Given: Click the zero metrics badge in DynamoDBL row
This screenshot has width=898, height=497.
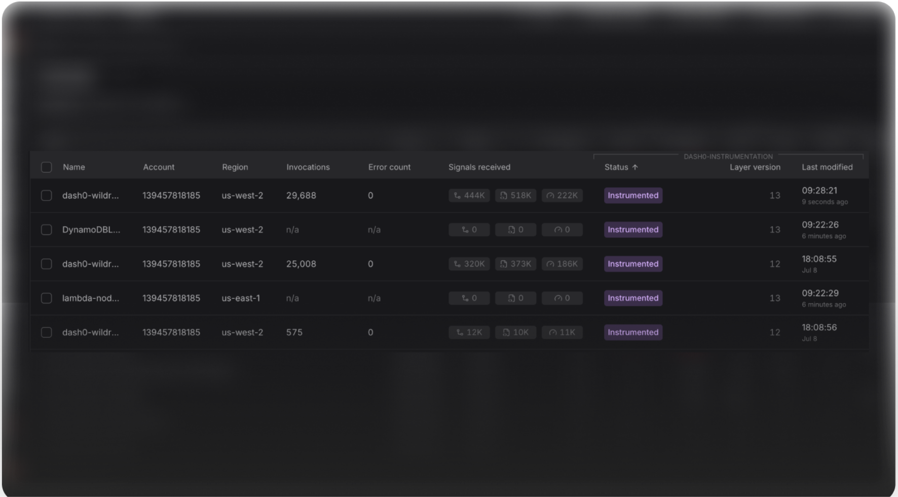Looking at the screenshot, I should coord(562,230).
